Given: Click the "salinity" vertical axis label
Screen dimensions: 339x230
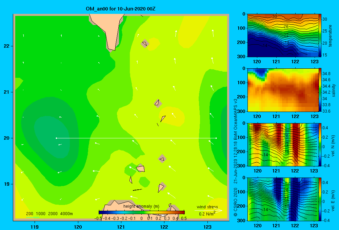Looking at the screenshot, I should coord(334,90).
